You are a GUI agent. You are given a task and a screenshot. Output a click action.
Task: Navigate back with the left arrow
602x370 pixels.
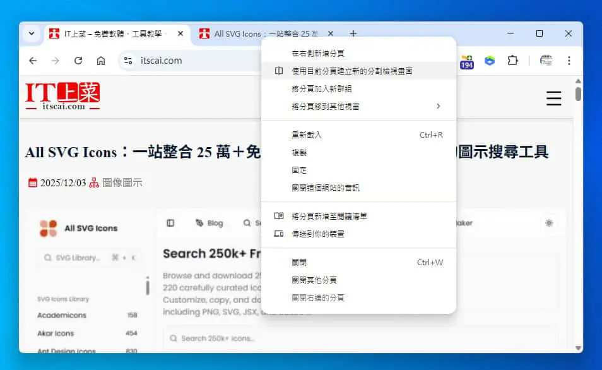pyautogui.click(x=33, y=61)
